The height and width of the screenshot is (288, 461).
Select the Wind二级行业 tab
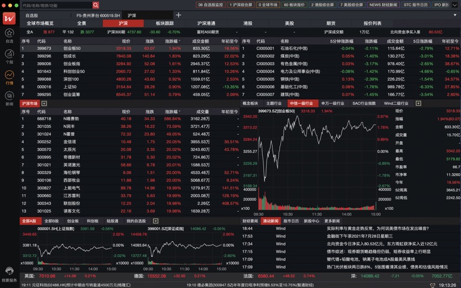pos(396,104)
